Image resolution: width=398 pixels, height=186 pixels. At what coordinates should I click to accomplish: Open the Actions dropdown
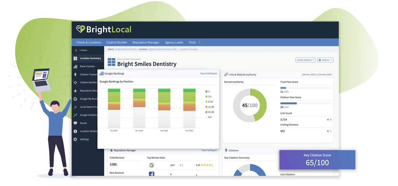point(325,60)
